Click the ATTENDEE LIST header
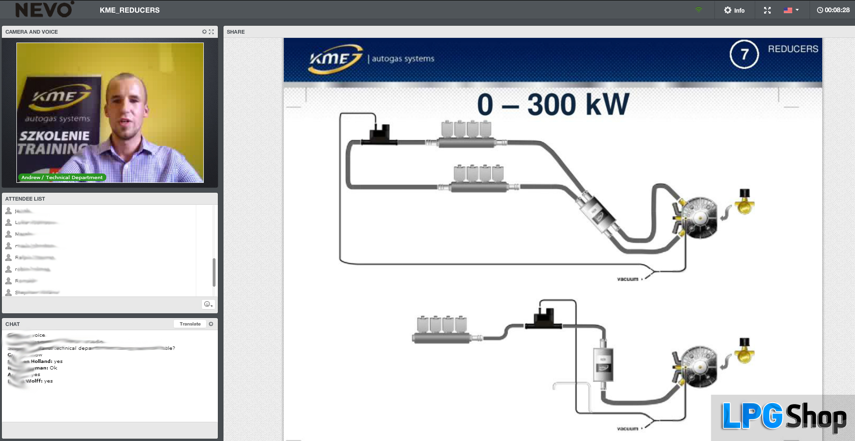The image size is (855, 441). click(25, 199)
